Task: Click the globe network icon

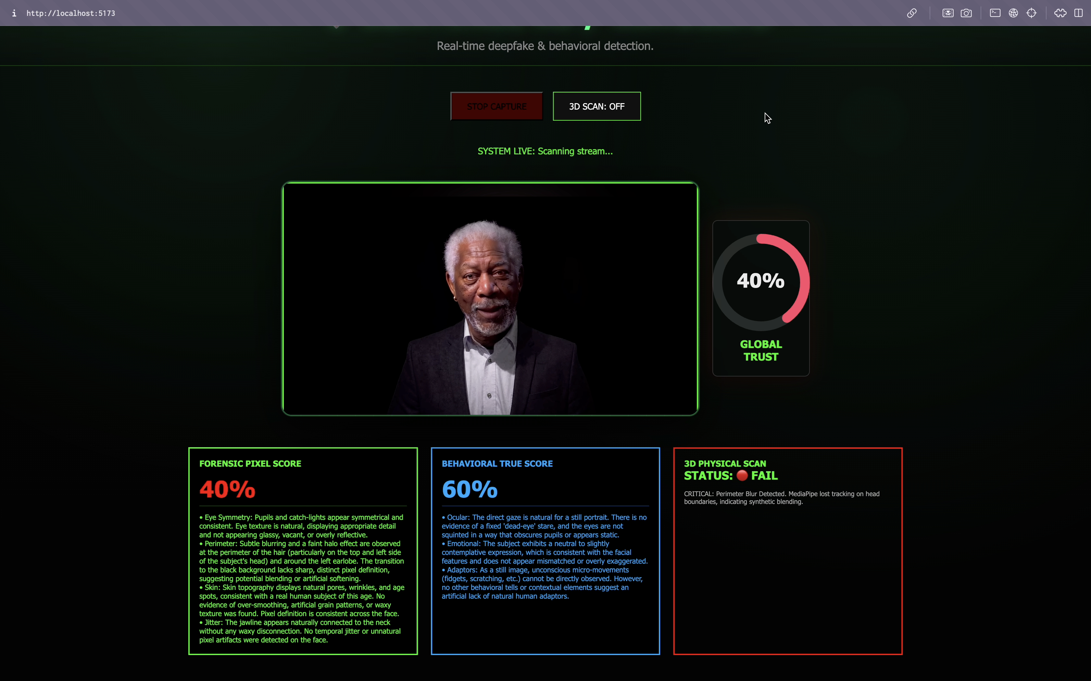Action: coord(1013,13)
